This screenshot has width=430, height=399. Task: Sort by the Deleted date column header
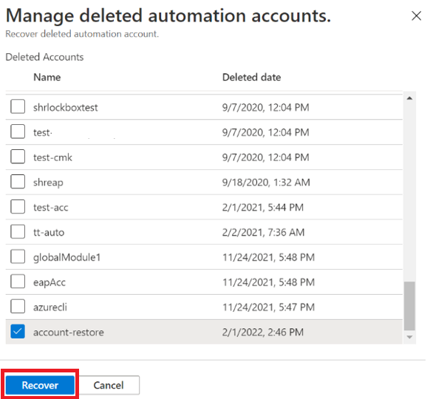[x=251, y=78]
